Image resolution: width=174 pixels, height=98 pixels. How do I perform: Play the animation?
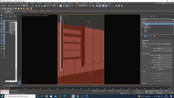(x=138, y=91)
